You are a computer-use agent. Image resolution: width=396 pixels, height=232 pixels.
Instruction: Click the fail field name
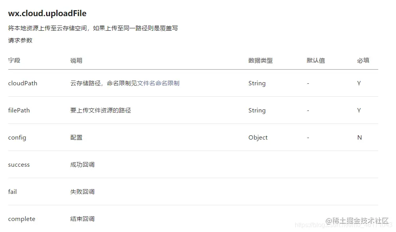pyautogui.click(x=12, y=192)
